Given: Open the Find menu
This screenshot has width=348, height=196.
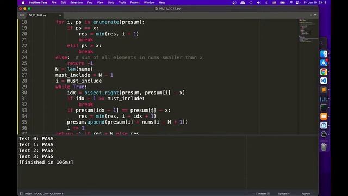Looking at the screenshot, I should [x=90, y=3].
